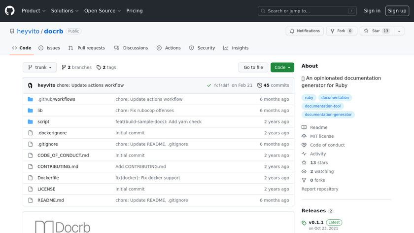This screenshot has height=233, width=414.
Task: Click the v0.1.1 release tag icon
Action: point(304,223)
